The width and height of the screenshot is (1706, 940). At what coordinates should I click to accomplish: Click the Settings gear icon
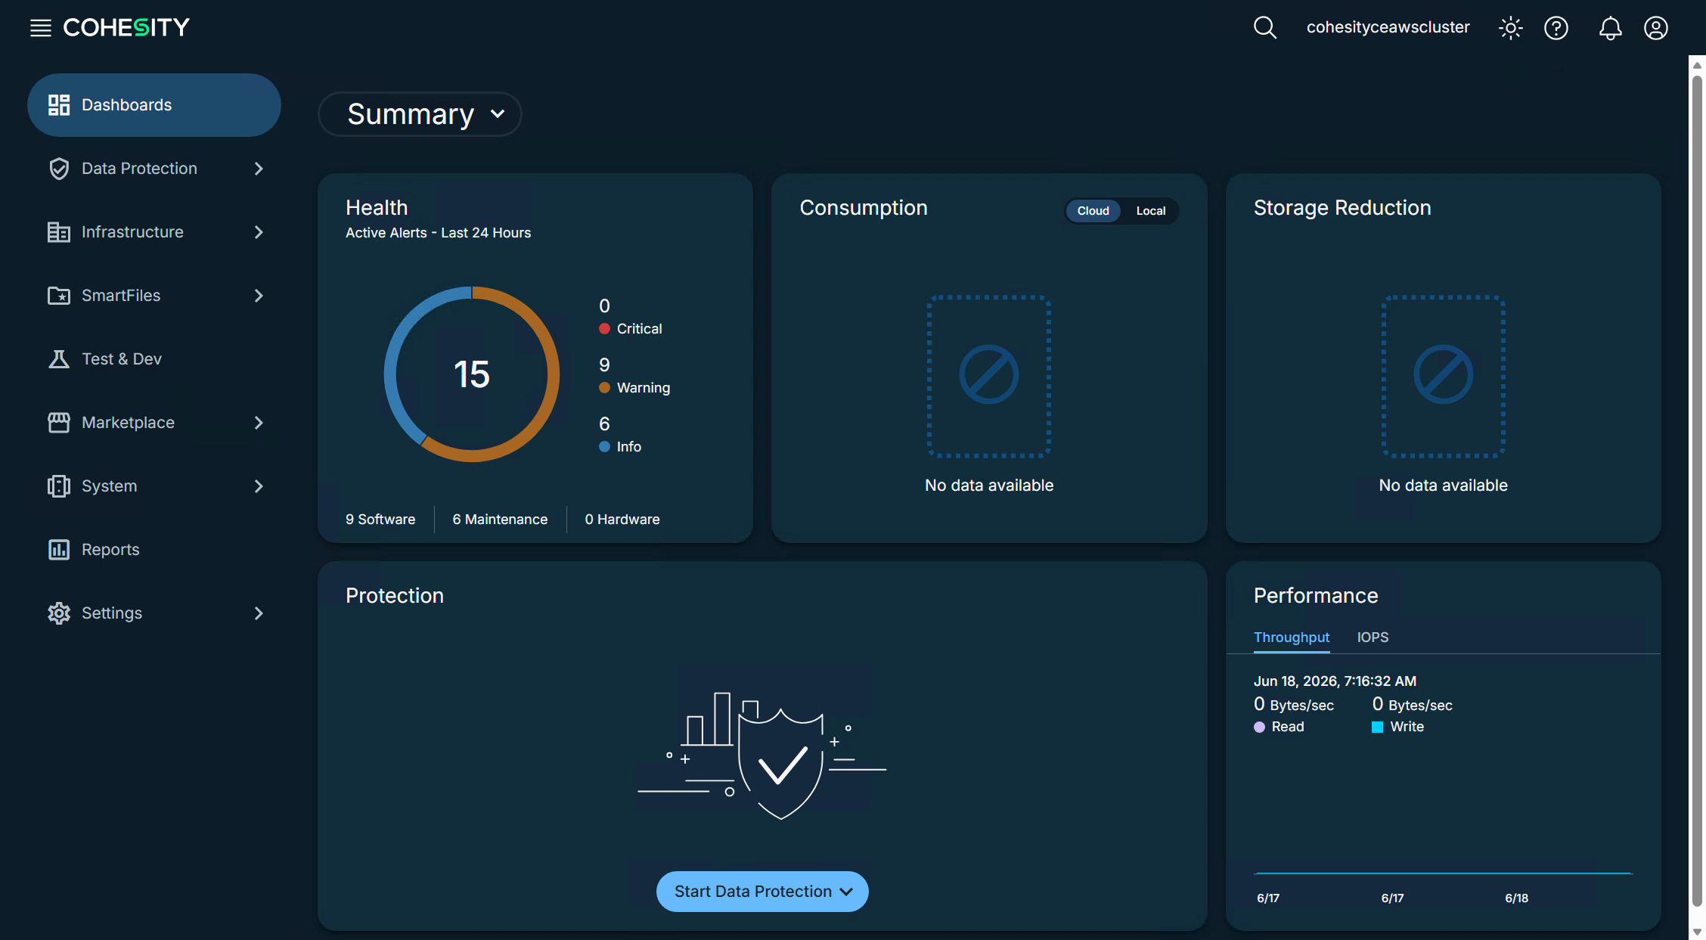[59, 613]
